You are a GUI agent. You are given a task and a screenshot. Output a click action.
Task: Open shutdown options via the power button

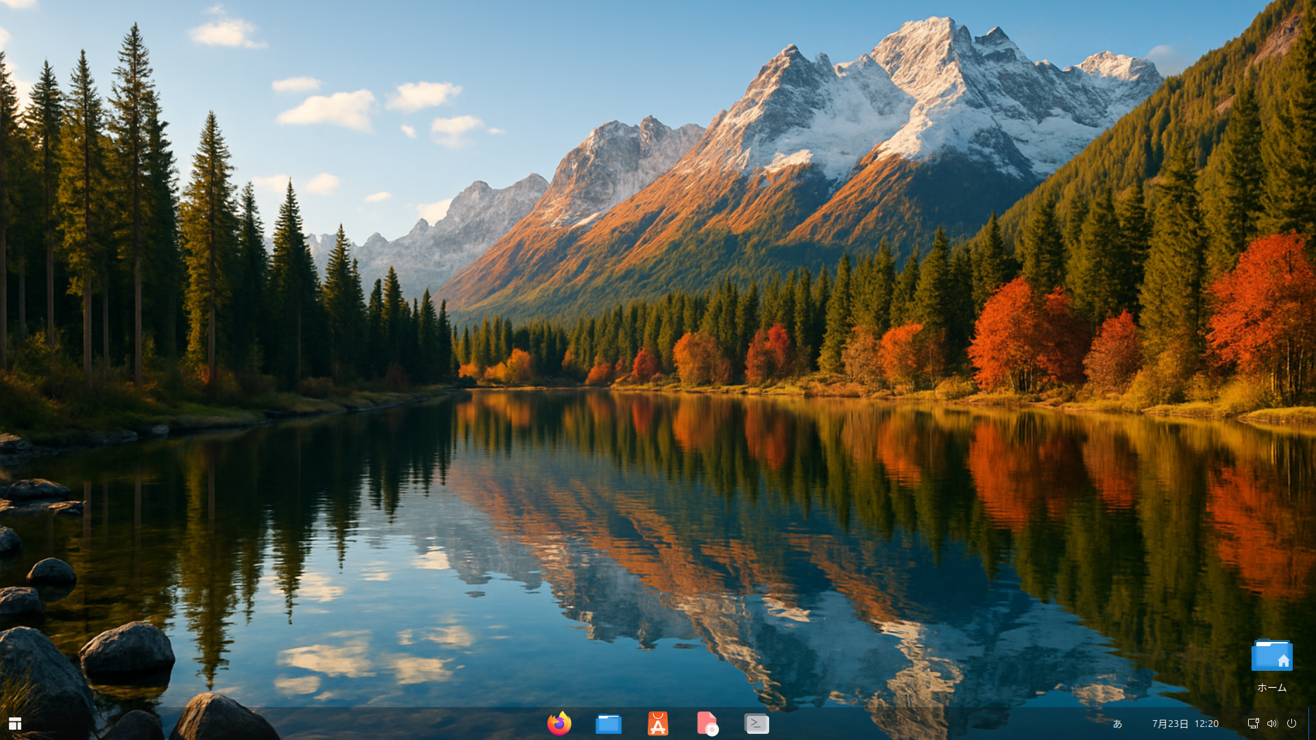(1292, 724)
